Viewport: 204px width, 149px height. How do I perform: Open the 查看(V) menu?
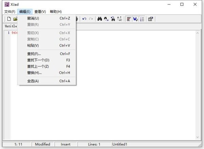pos(40,12)
